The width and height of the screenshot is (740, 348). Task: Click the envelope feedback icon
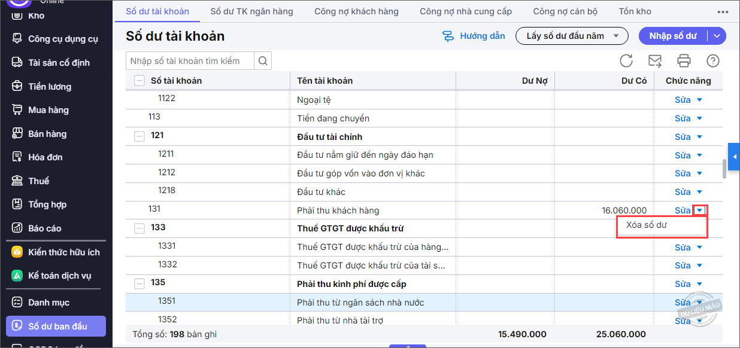[x=655, y=60]
